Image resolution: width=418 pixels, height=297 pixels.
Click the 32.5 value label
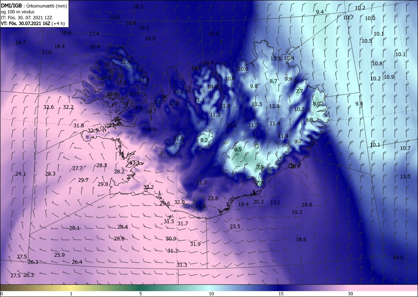(93, 131)
